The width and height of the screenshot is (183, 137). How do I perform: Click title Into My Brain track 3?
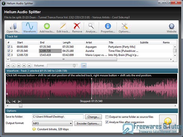[x=123, y=55]
